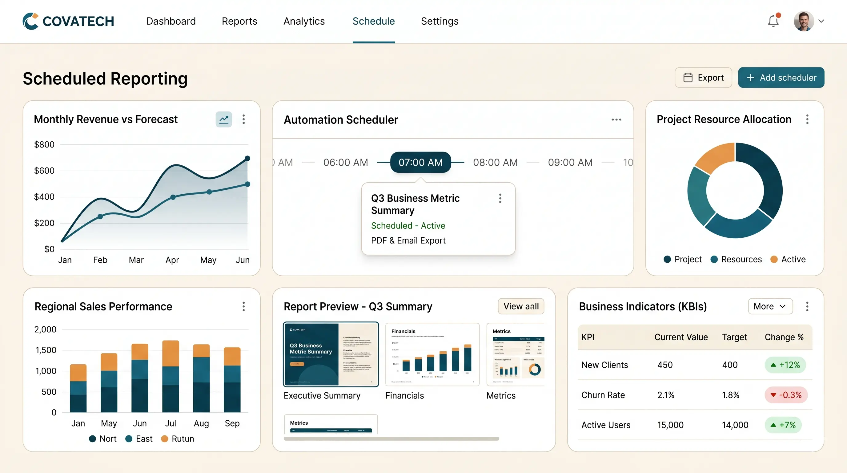847x473 pixels.
Task: Toggle the Active legend in the donut chart
Action: 788,259
